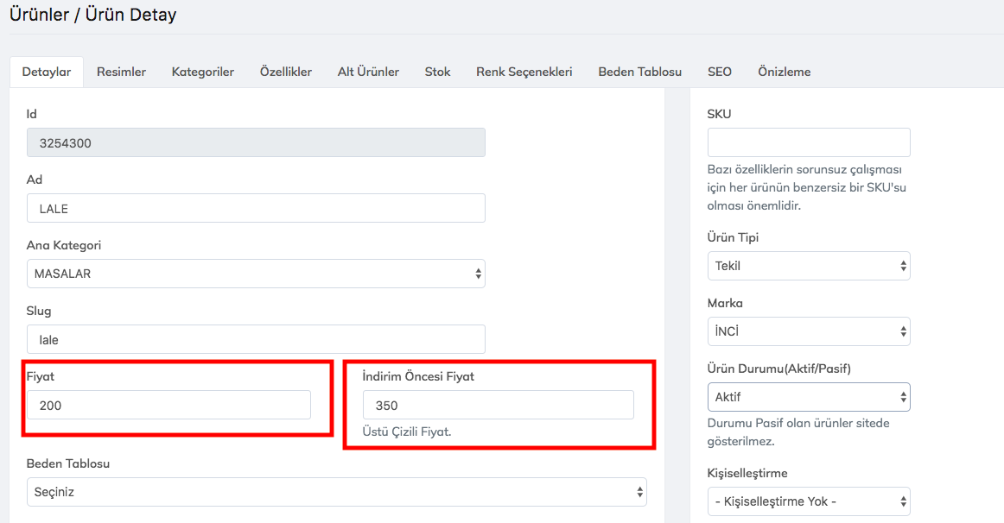Click the empty SKU input field
The image size is (1004, 523).
click(808, 142)
